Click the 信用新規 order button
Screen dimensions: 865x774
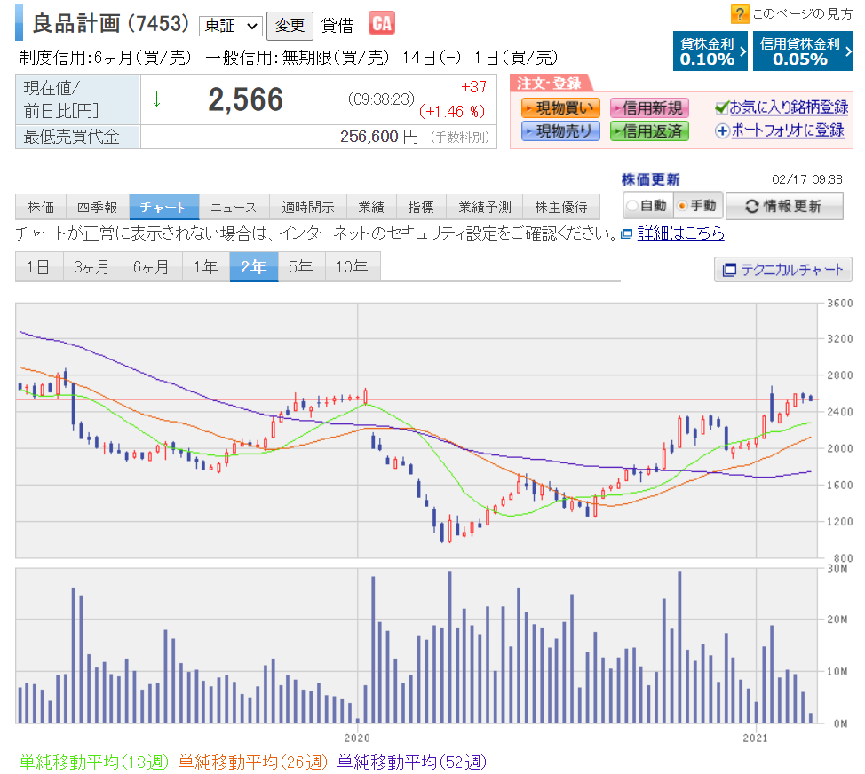pos(649,108)
